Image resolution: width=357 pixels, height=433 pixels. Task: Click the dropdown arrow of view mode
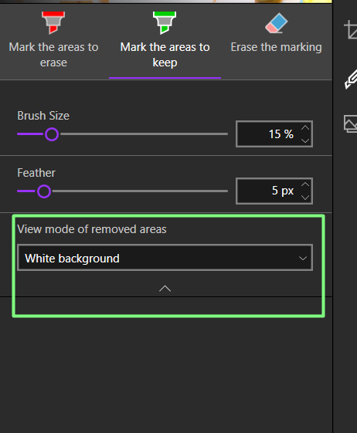(303, 259)
